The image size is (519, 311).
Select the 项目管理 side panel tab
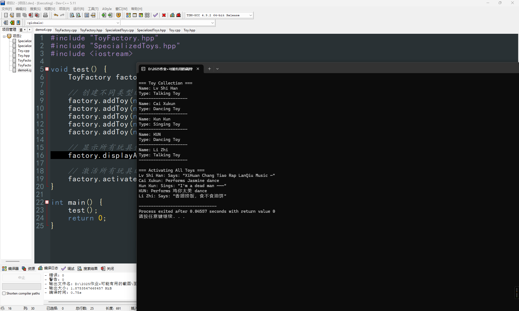(9, 30)
